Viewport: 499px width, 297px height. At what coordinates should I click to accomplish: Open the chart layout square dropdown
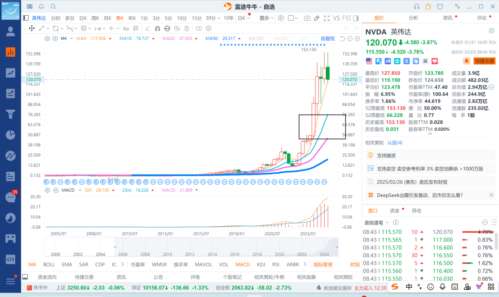292,18
